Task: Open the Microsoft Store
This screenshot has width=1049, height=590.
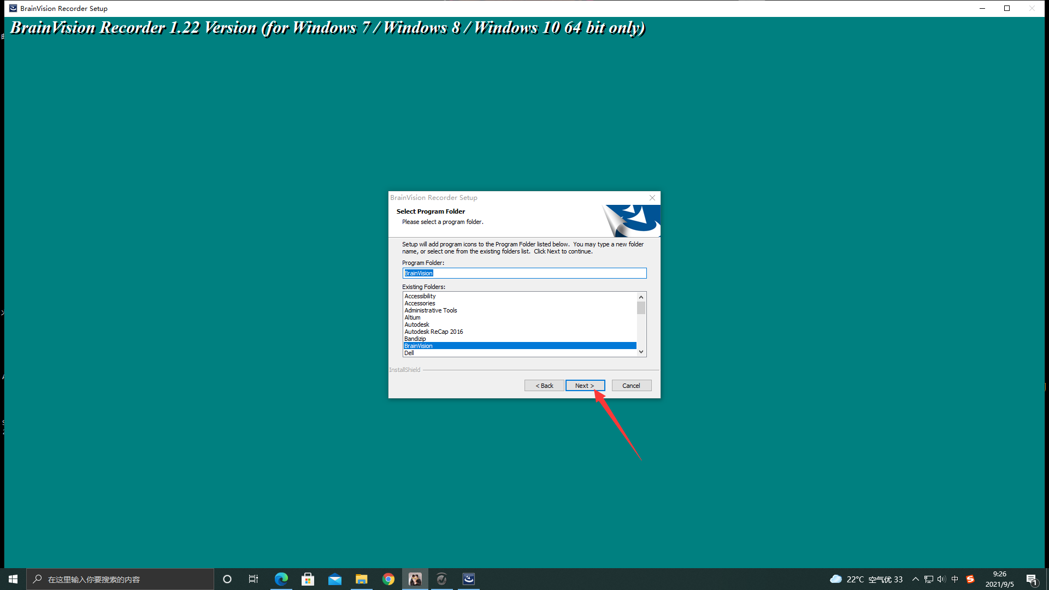Action: (x=308, y=579)
